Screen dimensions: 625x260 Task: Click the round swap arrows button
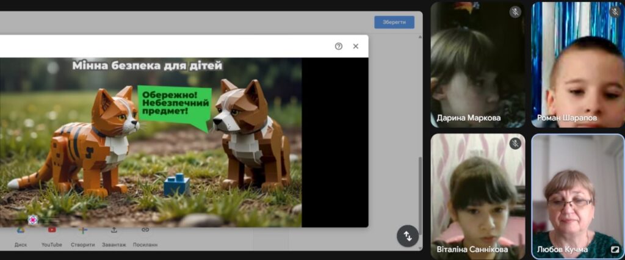(407, 236)
